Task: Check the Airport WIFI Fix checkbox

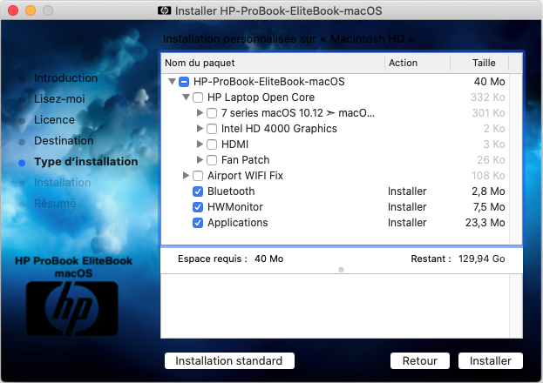Action: tap(198, 176)
